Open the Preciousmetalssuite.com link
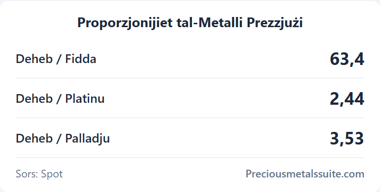 click(x=305, y=174)
